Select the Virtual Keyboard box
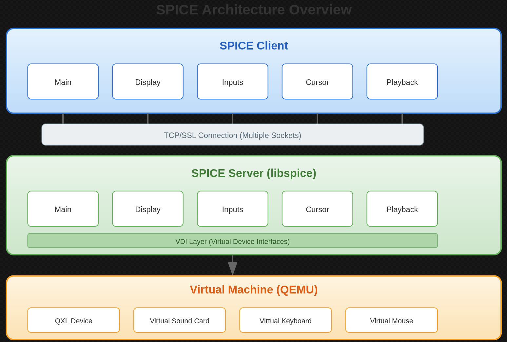This screenshot has width=507, height=342. 285,320
